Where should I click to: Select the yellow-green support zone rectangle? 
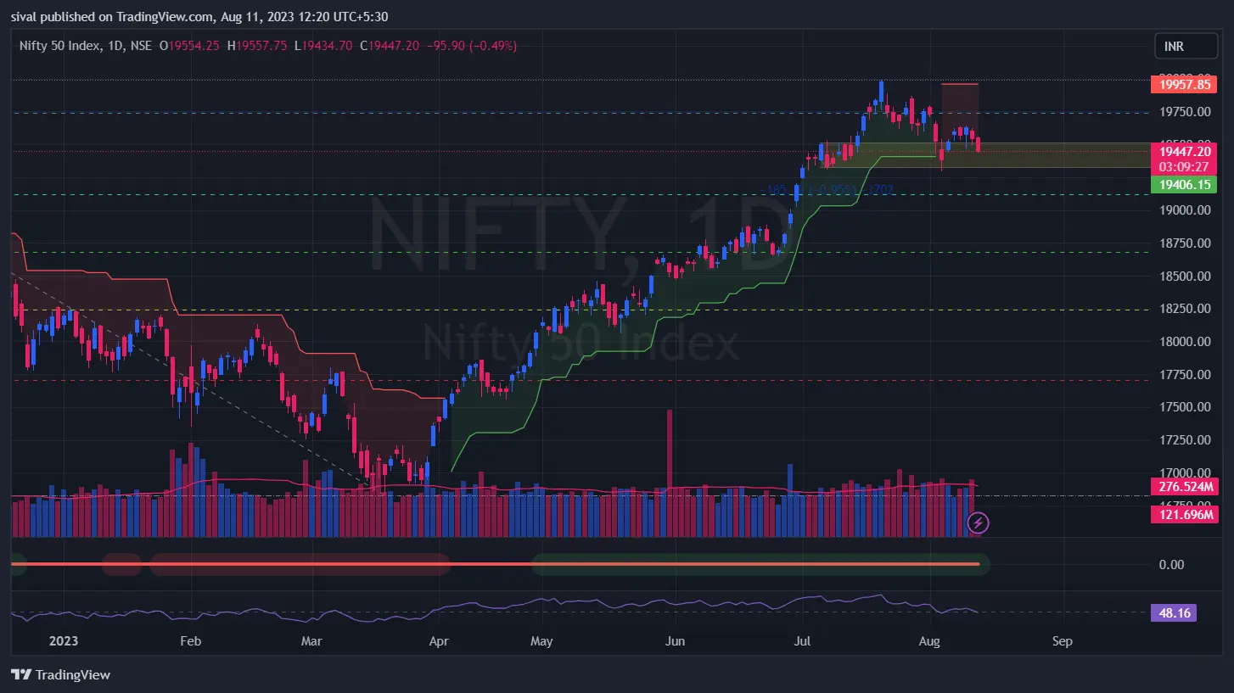tap(986, 155)
